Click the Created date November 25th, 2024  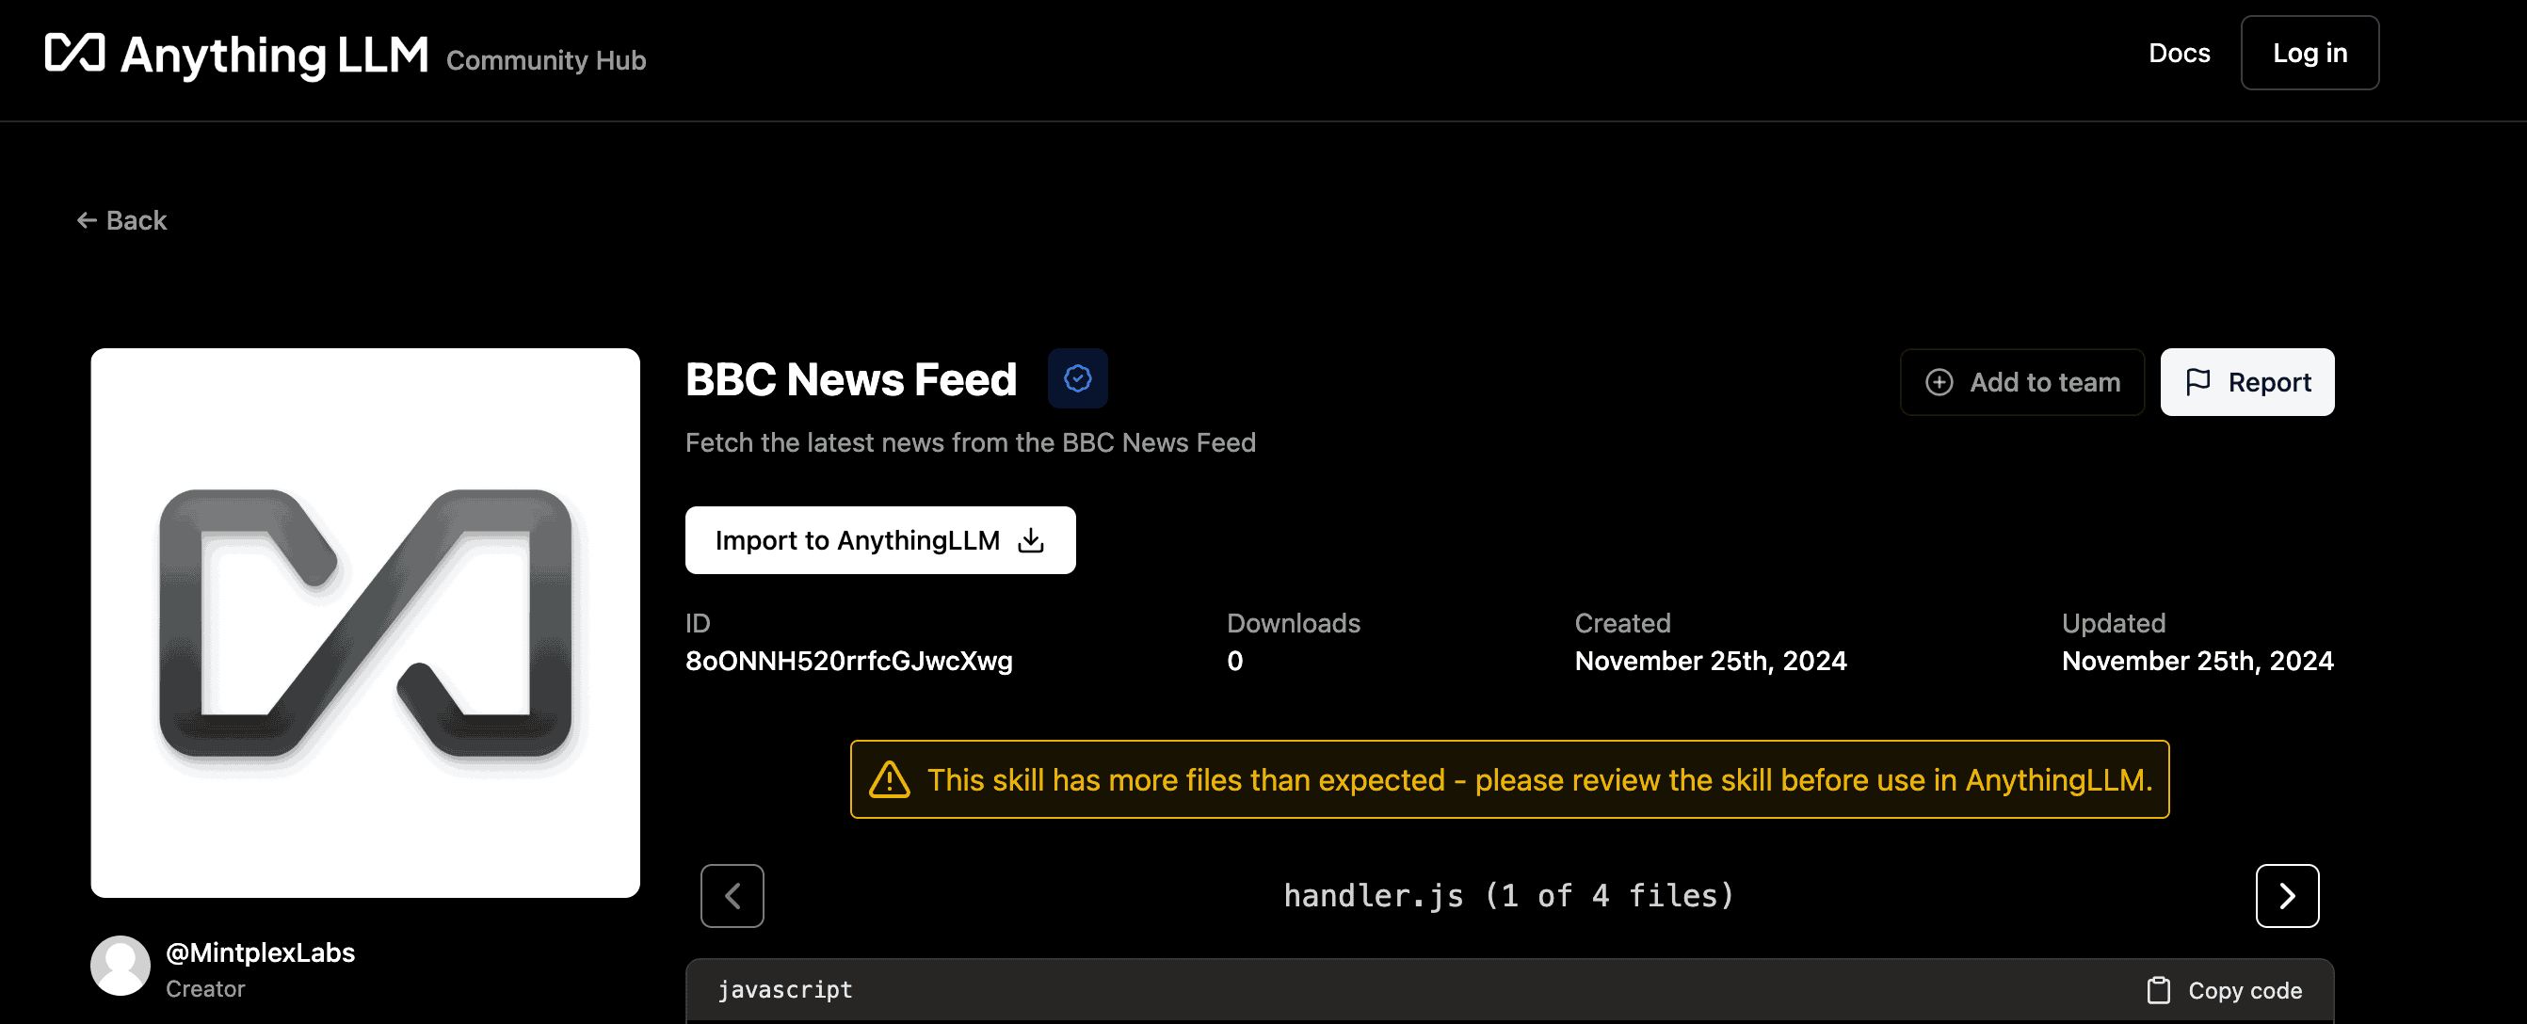(x=1710, y=661)
